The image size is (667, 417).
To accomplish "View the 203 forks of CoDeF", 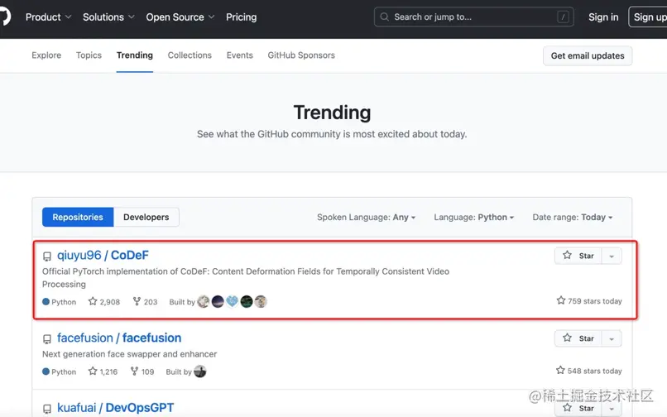I will click(x=145, y=302).
